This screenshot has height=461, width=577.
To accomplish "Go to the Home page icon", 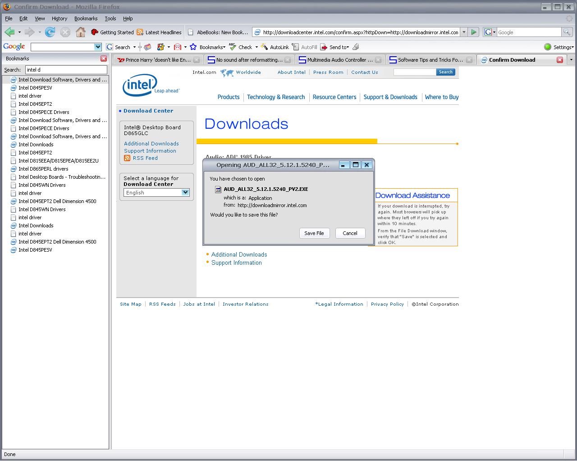I will (x=81, y=32).
